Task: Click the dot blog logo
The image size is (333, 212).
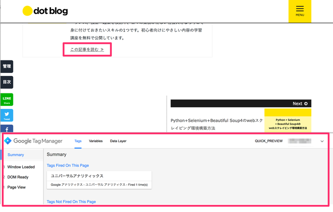Action: (x=45, y=11)
